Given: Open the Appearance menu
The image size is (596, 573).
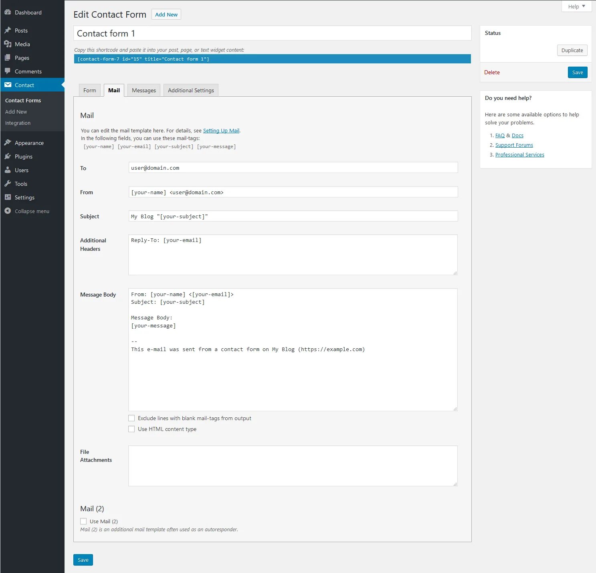Looking at the screenshot, I should pos(32,143).
